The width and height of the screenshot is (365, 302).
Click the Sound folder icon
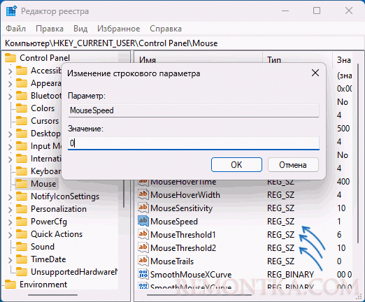point(22,247)
